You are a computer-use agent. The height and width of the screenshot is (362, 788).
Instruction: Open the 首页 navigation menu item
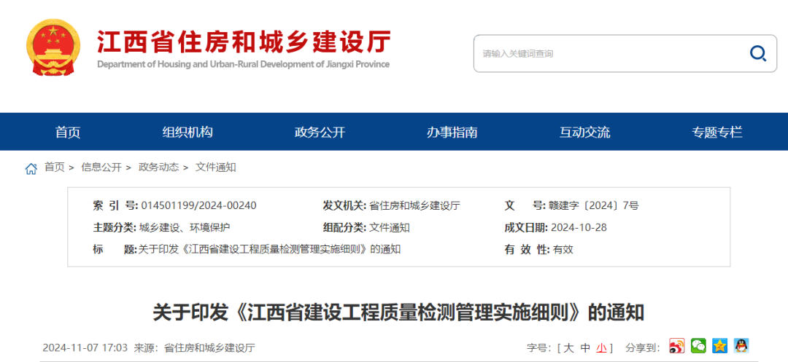(68, 133)
